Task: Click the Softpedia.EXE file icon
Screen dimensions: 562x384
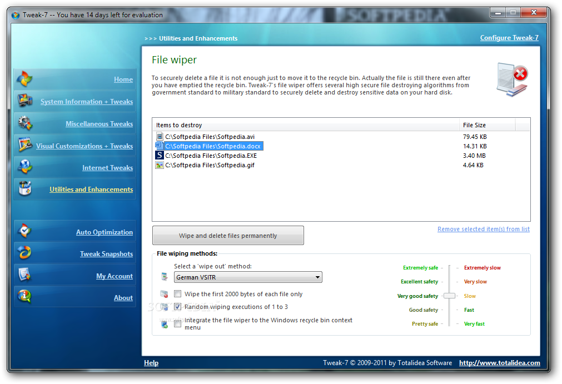Action: pyautogui.click(x=159, y=156)
